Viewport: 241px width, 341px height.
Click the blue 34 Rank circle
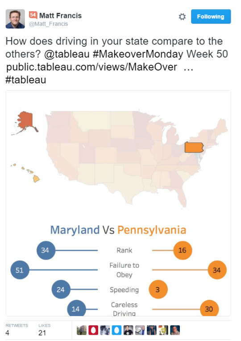46,250
